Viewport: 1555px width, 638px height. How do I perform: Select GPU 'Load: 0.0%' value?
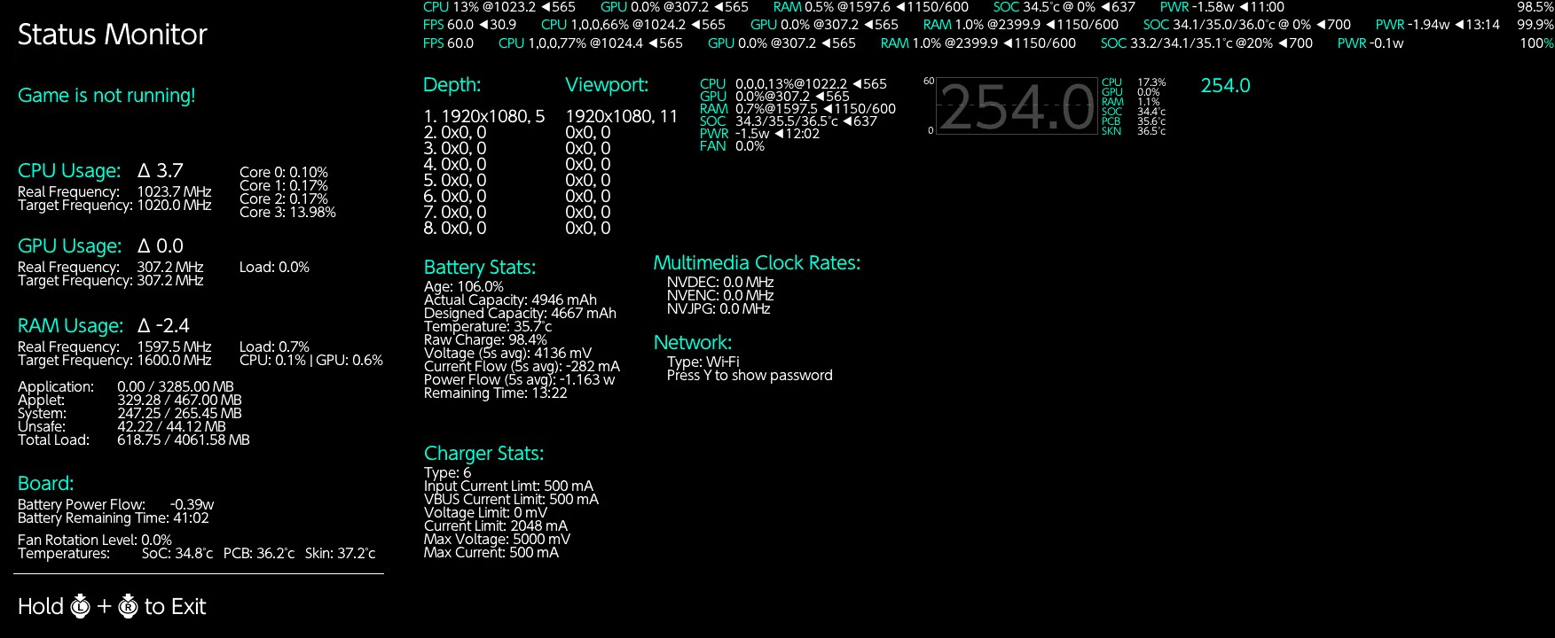(274, 267)
